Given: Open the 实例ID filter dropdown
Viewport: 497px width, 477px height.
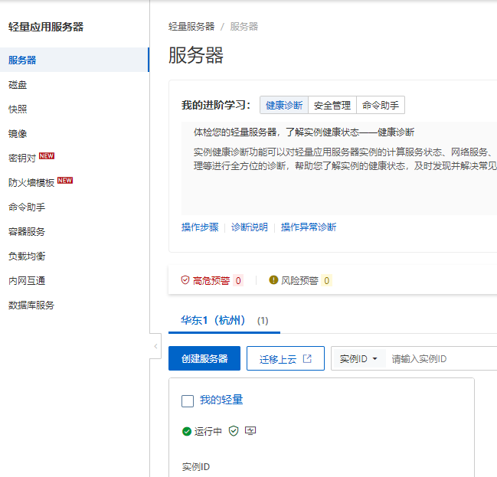Looking at the screenshot, I should 358,359.
